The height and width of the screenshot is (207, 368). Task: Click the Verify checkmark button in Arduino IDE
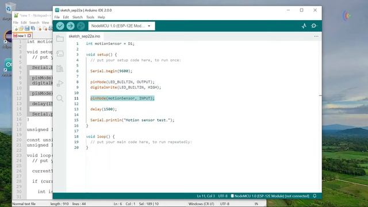click(x=60, y=26)
